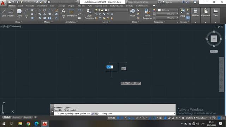
Task: Open the Manage ribbon tab
Action: click(x=61, y=6)
